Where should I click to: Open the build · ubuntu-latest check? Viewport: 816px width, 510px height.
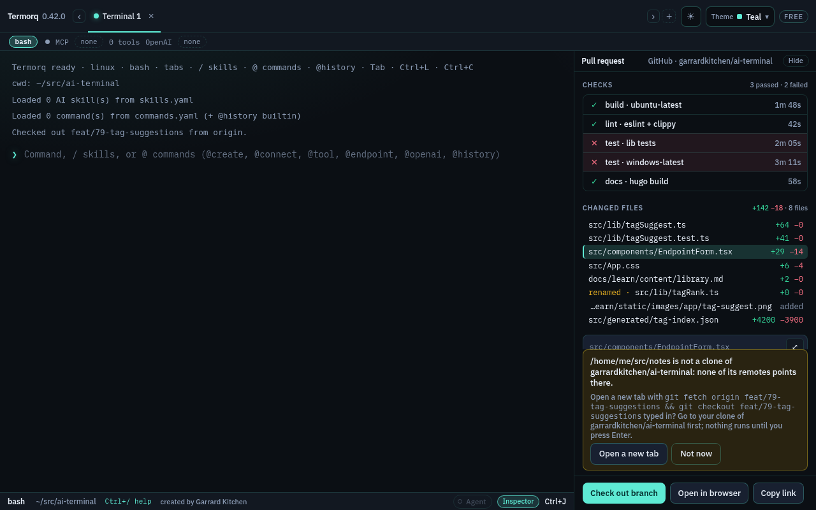(695, 105)
